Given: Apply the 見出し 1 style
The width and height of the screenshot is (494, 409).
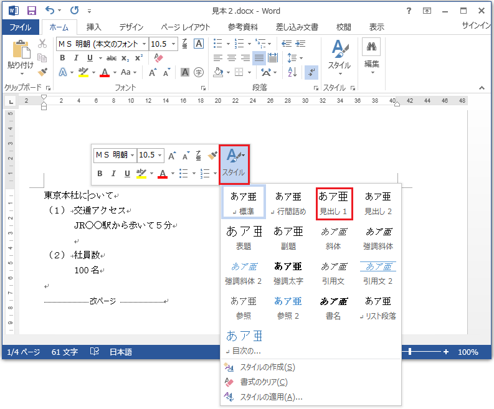Looking at the screenshot, I should click(x=335, y=203).
